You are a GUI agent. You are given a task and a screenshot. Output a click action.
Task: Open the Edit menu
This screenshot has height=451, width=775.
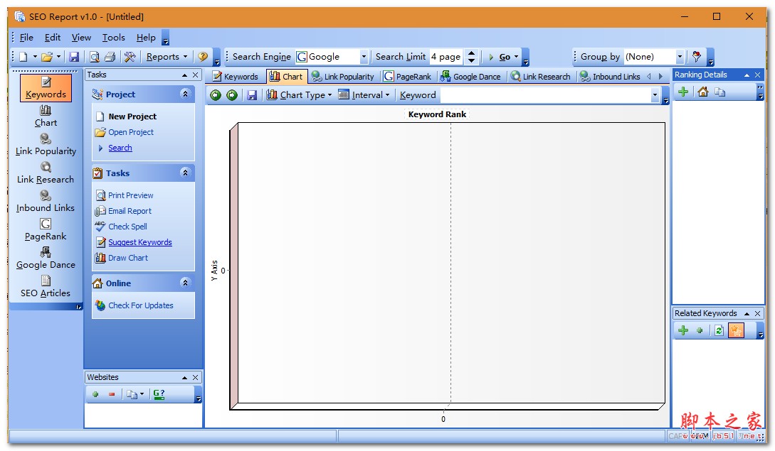53,38
